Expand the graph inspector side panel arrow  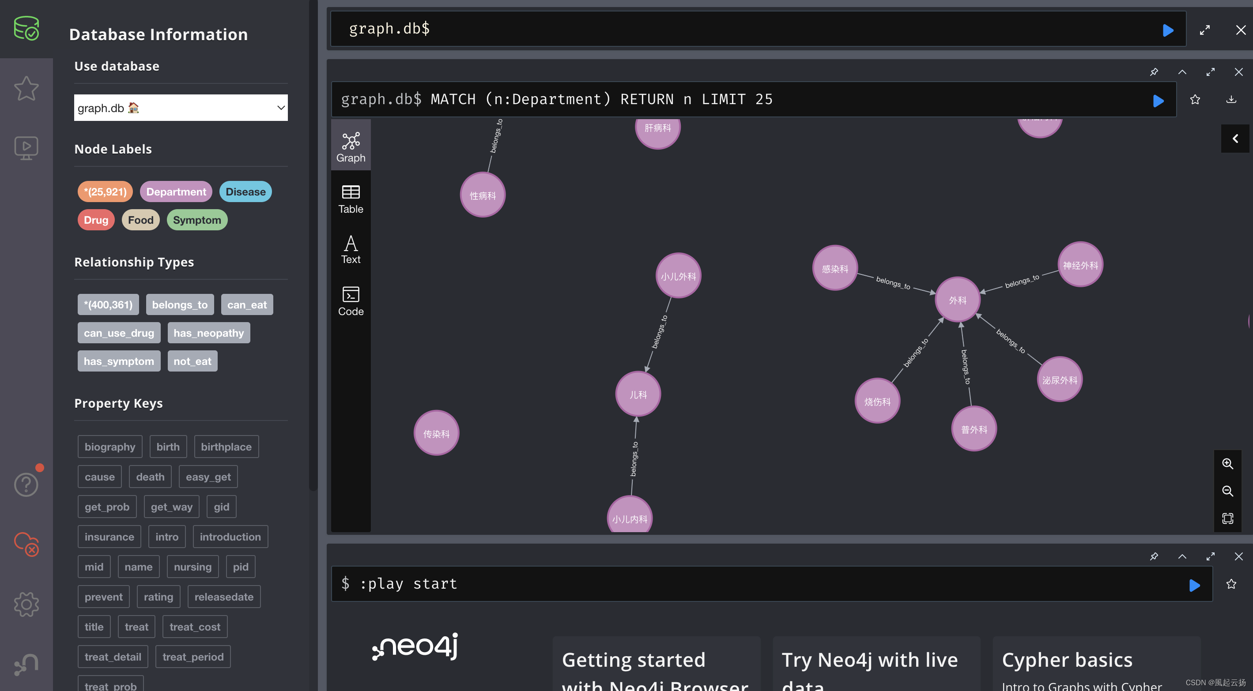click(x=1234, y=139)
